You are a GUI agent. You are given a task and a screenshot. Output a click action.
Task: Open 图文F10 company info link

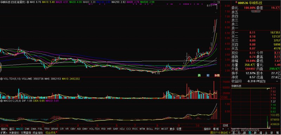215,133
